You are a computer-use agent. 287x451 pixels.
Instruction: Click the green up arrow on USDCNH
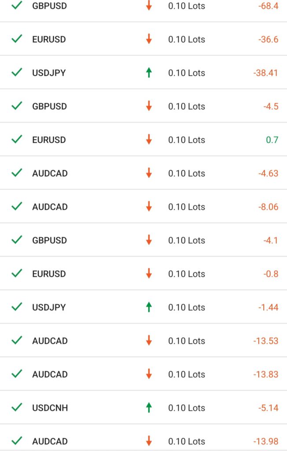coord(149,407)
